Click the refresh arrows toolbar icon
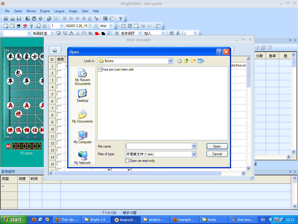This screenshot has height=224, width=298. (x=40, y=18)
